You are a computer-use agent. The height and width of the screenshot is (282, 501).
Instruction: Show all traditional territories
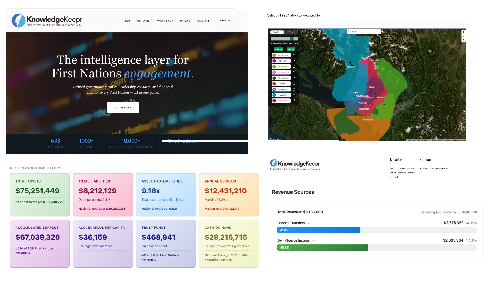(278, 49)
